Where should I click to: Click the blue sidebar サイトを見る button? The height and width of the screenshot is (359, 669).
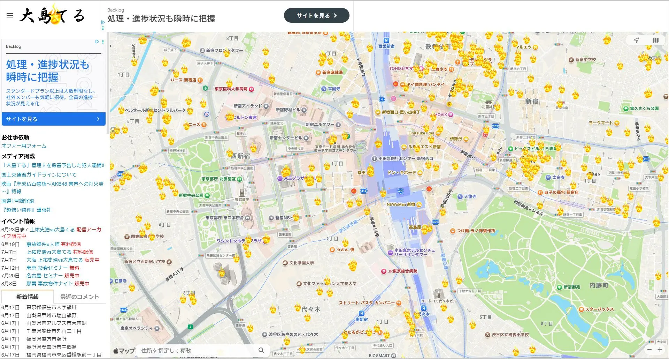click(54, 119)
